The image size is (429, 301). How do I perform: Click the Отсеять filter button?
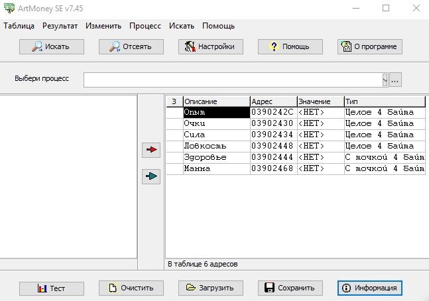coord(131,47)
